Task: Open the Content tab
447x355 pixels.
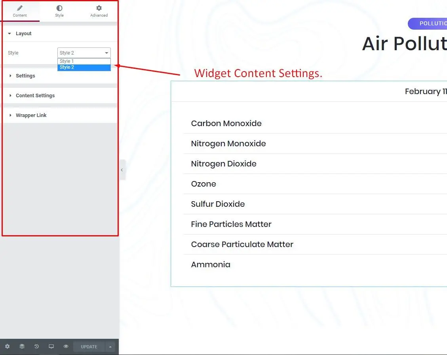Action: click(20, 11)
